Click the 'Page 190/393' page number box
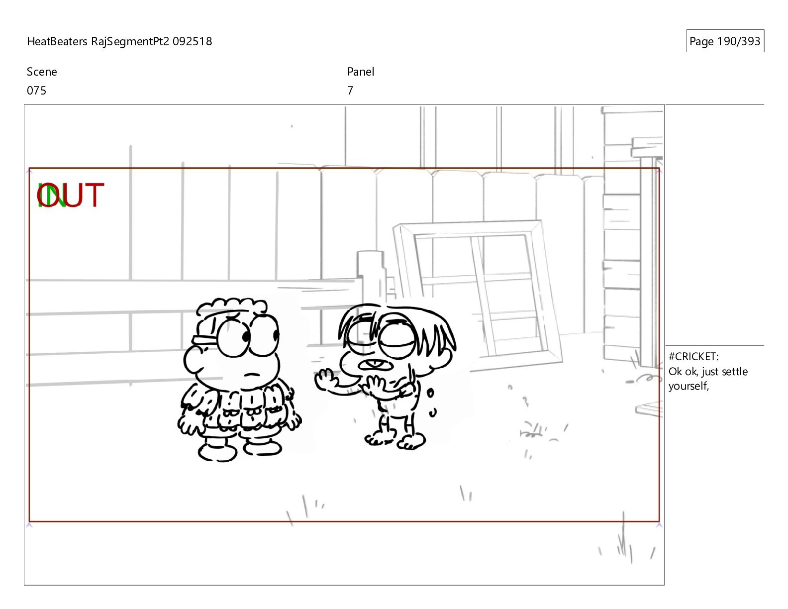This screenshot has width=788, height=609. click(x=725, y=41)
